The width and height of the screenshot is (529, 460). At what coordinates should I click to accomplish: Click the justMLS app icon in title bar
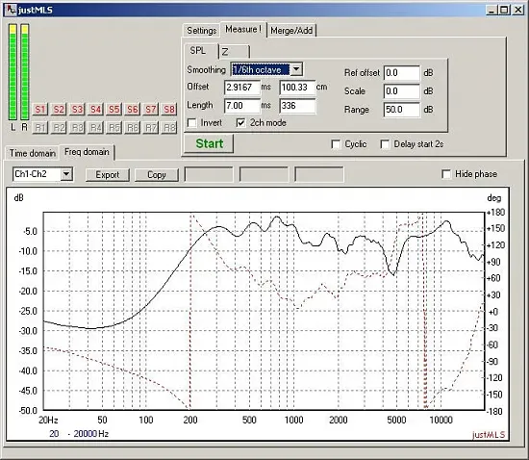12,10
